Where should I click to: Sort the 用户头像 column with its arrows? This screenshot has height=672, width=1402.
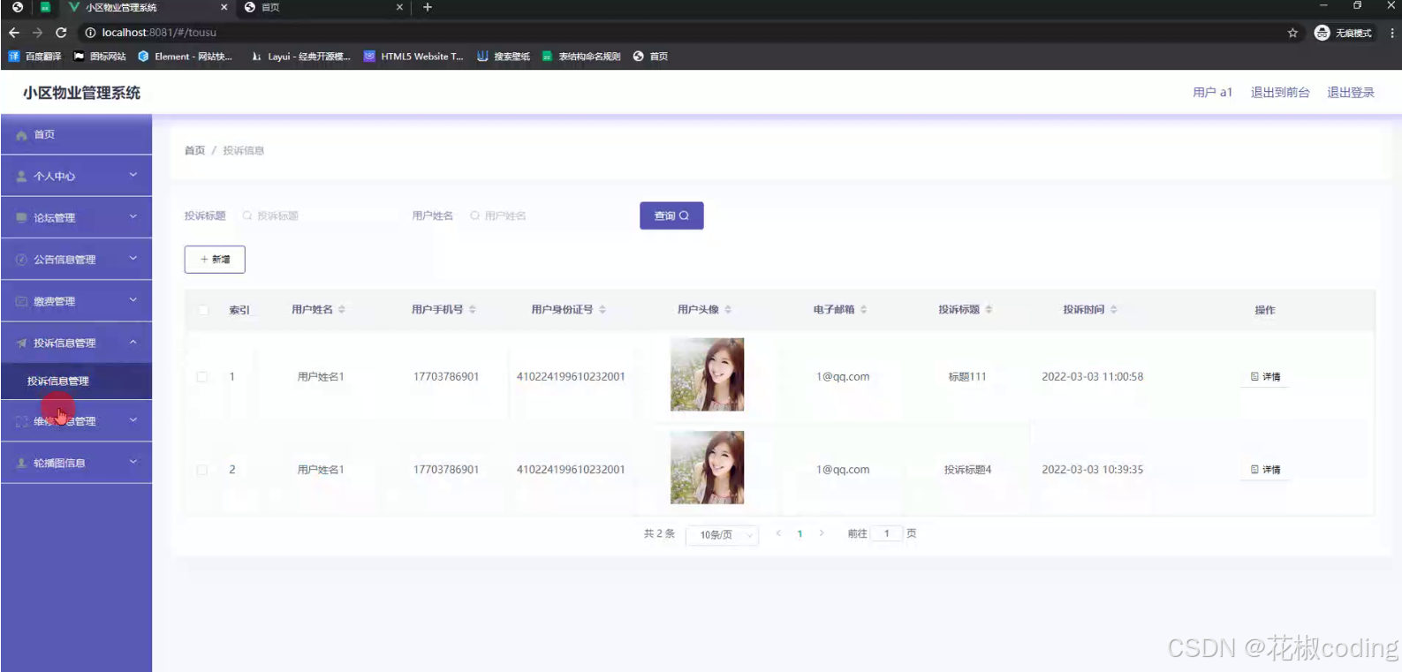(728, 310)
